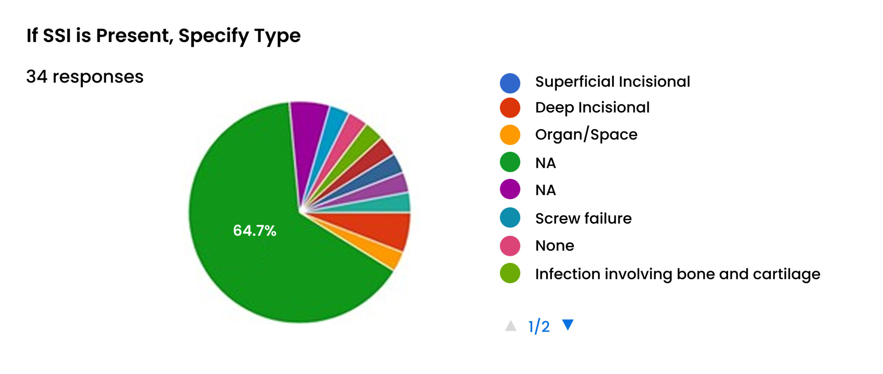The height and width of the screenshot is (374, 883).
Task: Click the chart title If SSI is Present
Action: (163, 36)
